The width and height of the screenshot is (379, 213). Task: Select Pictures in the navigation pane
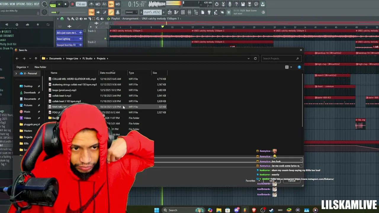(x=28, y=105)
